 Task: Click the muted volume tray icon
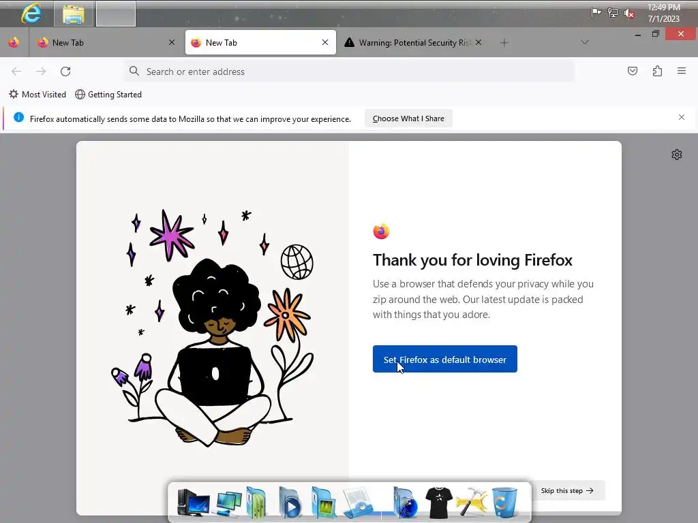coord(629,14)
